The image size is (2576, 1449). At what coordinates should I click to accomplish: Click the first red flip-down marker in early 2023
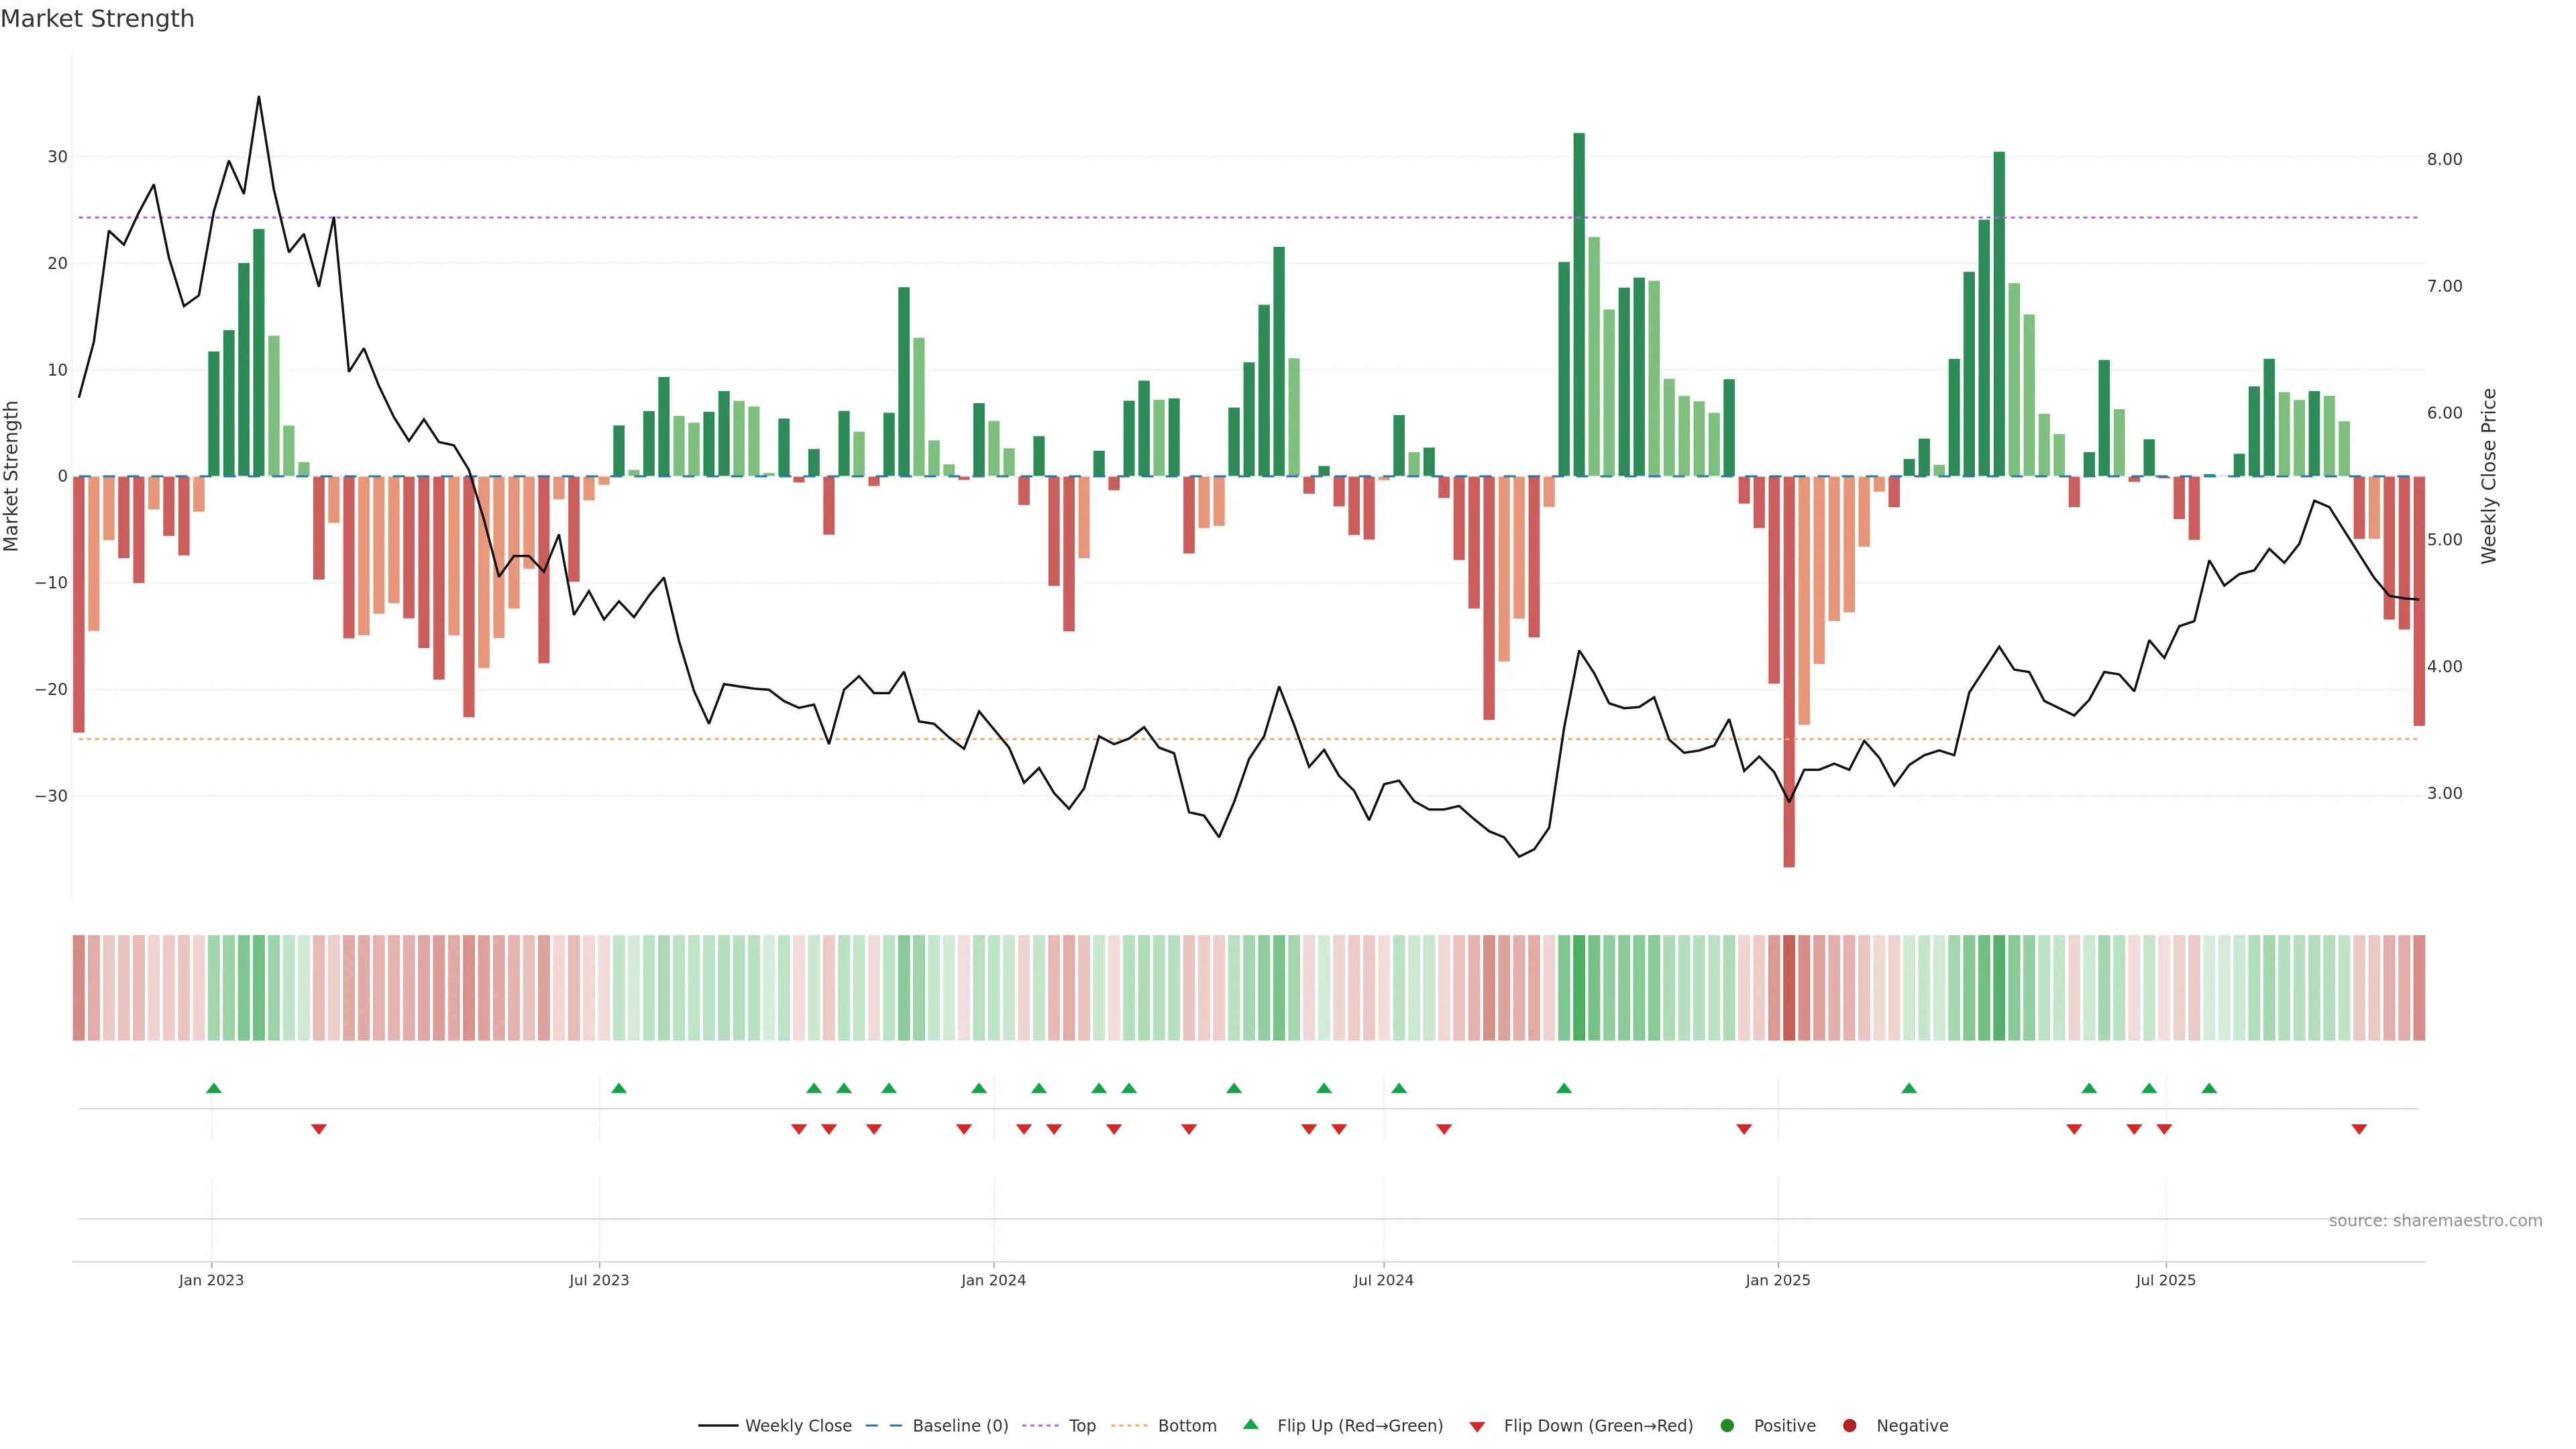point(318,1129)
